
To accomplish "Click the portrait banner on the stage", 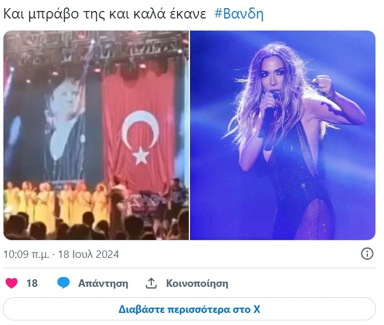I will [65, 128].
